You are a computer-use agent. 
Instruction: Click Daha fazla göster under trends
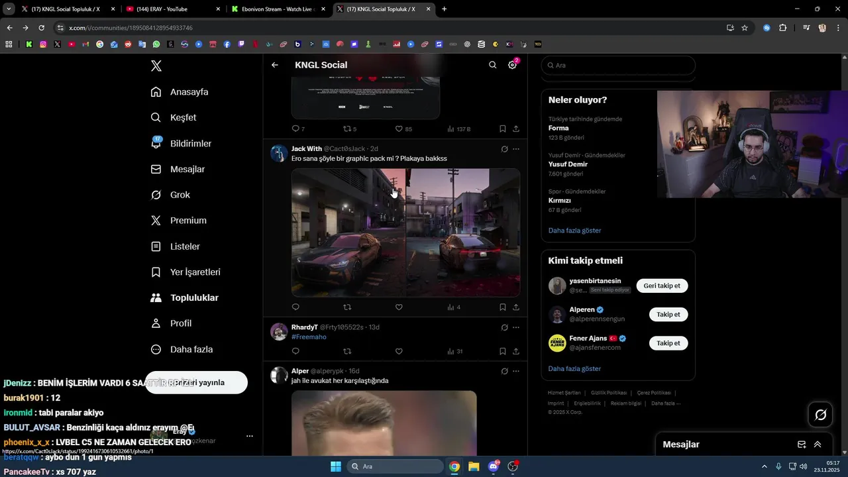pyautogui.click(x=574, y=231)
